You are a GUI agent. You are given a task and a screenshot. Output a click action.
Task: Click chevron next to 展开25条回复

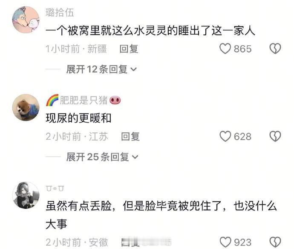(x=135, y=157)
